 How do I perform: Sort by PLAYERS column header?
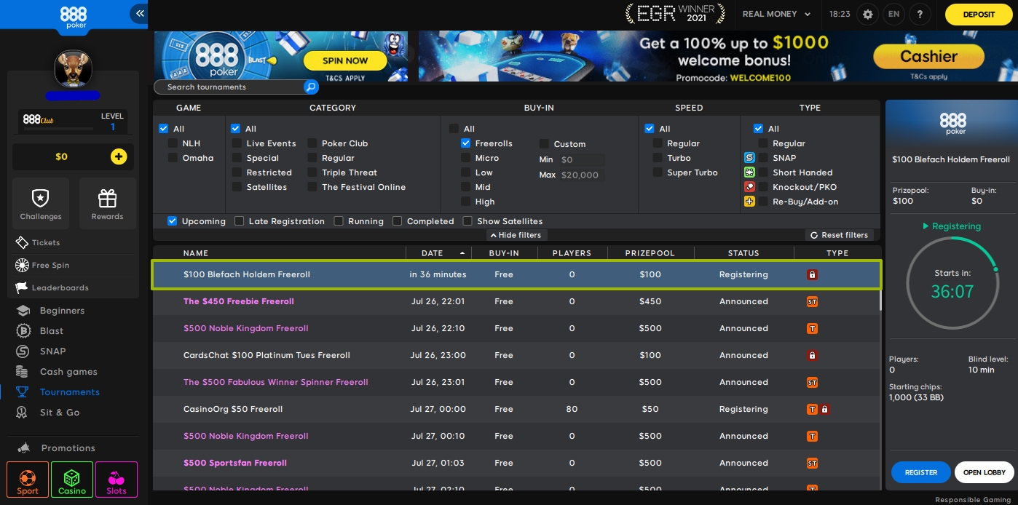point(572,253)
